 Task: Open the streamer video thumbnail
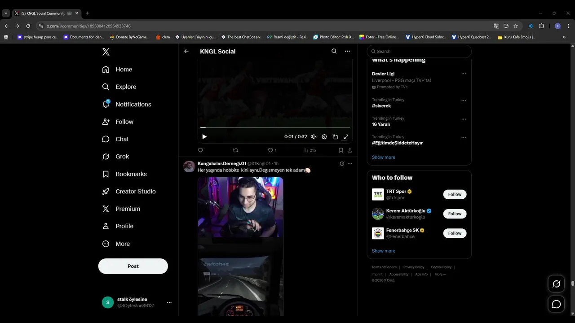coord(240,246)
